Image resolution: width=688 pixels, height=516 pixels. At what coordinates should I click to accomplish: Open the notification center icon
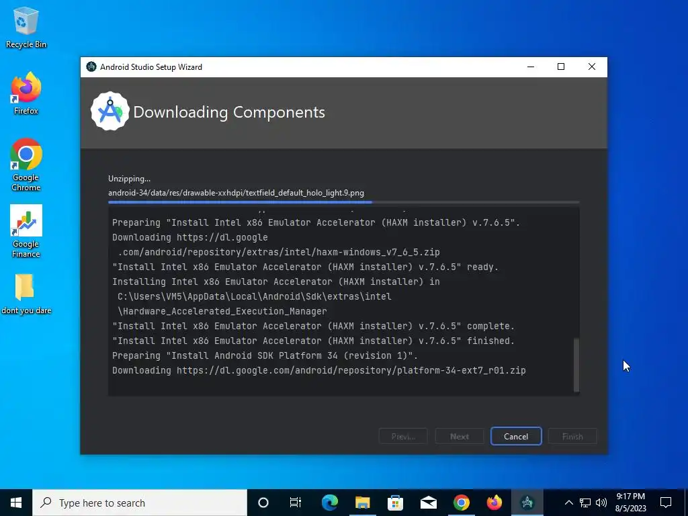pos(666,503)
